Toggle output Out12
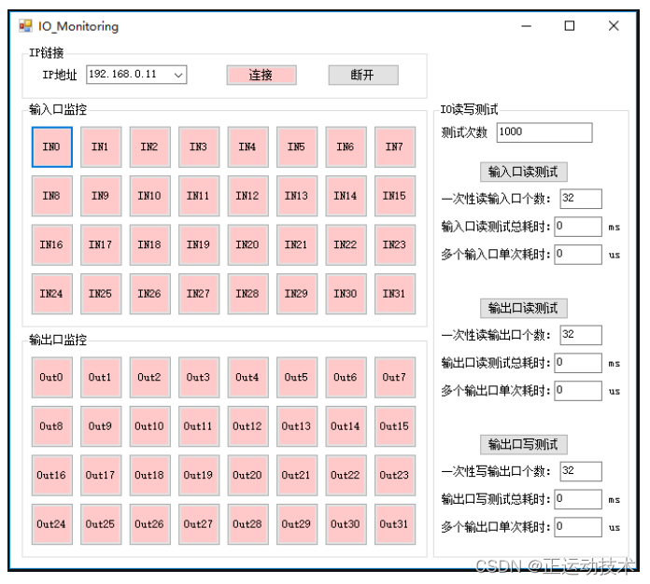Image resolution: width=650 pixels, height=584 pixels. point(247,426)
